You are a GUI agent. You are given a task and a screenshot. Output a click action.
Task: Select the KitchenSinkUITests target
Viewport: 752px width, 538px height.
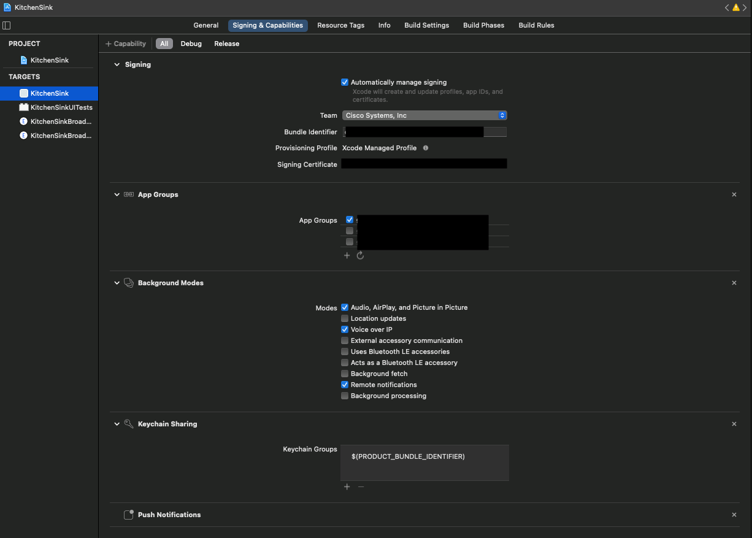[49, 107]
